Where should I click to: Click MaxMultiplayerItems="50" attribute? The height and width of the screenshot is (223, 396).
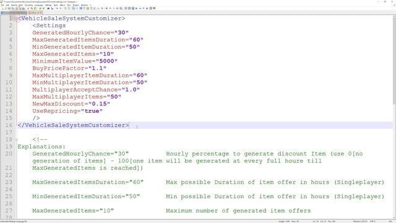click(x=77, y=97)
